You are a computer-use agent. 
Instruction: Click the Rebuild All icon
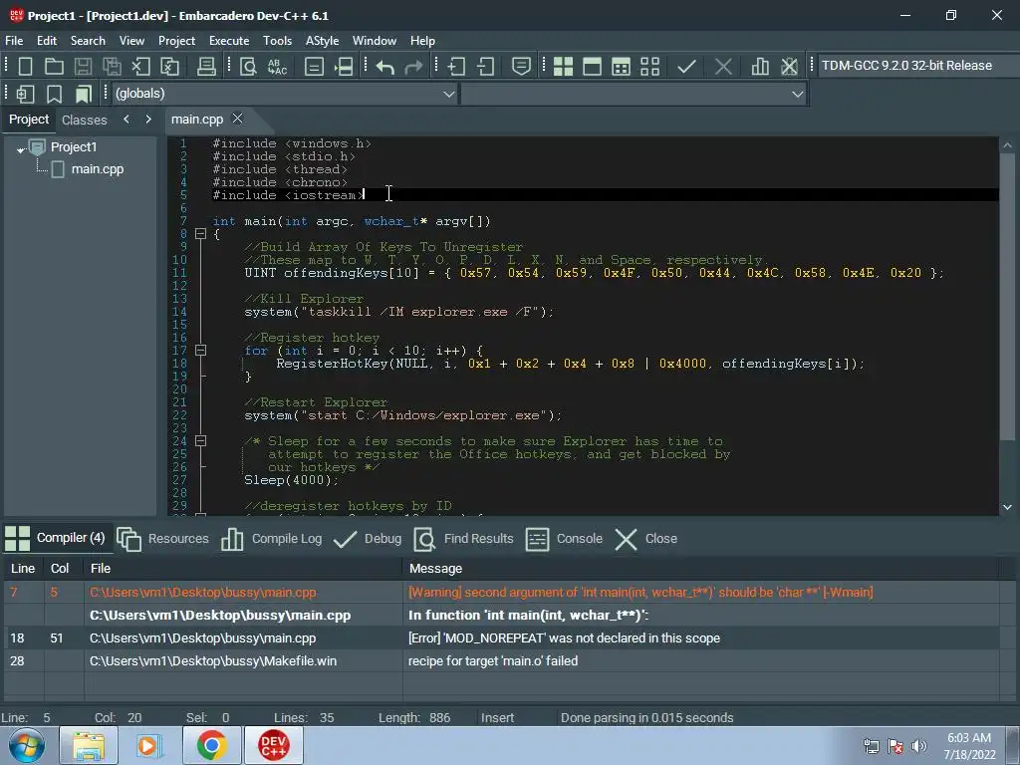(x=649, y=67)
